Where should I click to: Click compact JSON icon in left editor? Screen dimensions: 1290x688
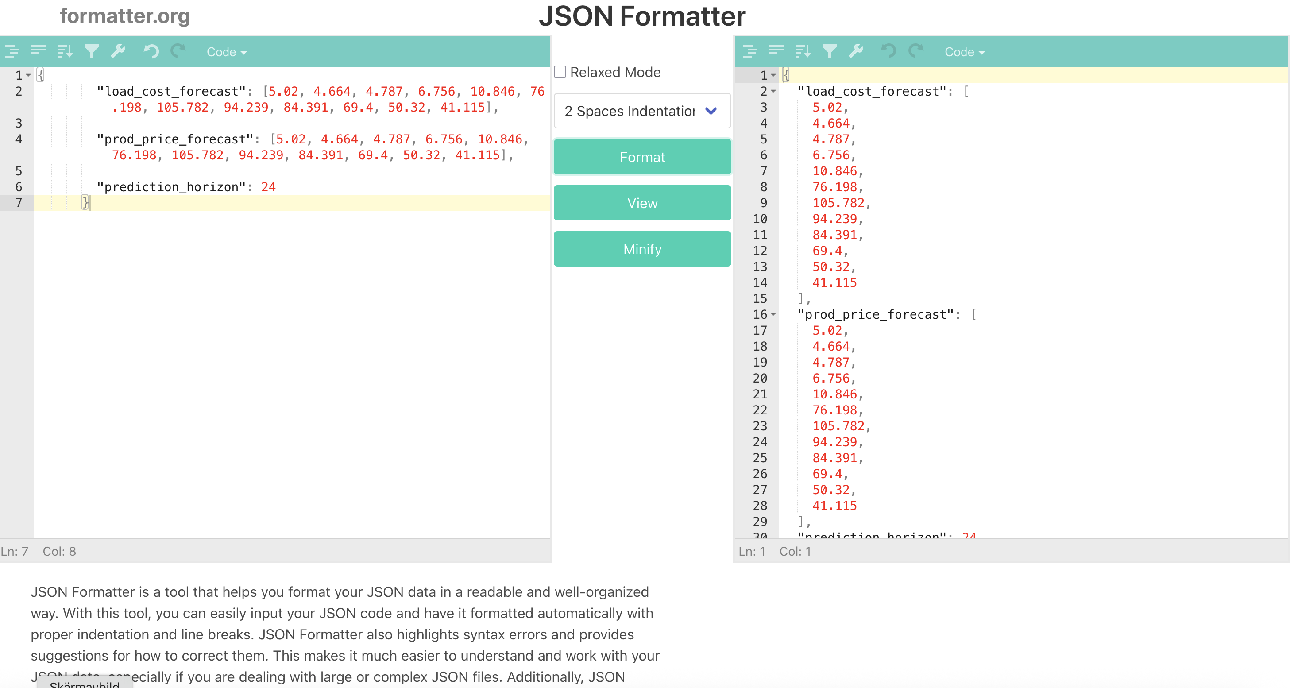[x=38, y=50]
